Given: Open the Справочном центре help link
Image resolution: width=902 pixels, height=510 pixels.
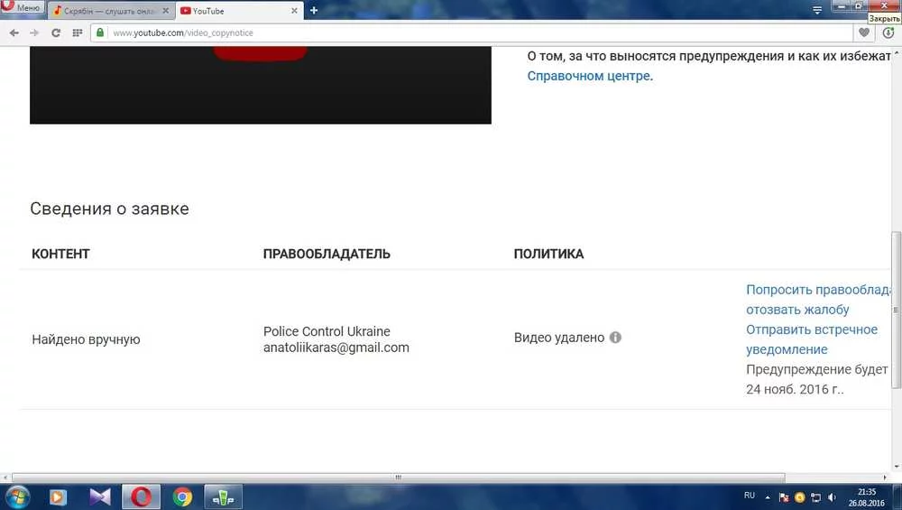Looking at the screenshot, I should click(588, 76).
